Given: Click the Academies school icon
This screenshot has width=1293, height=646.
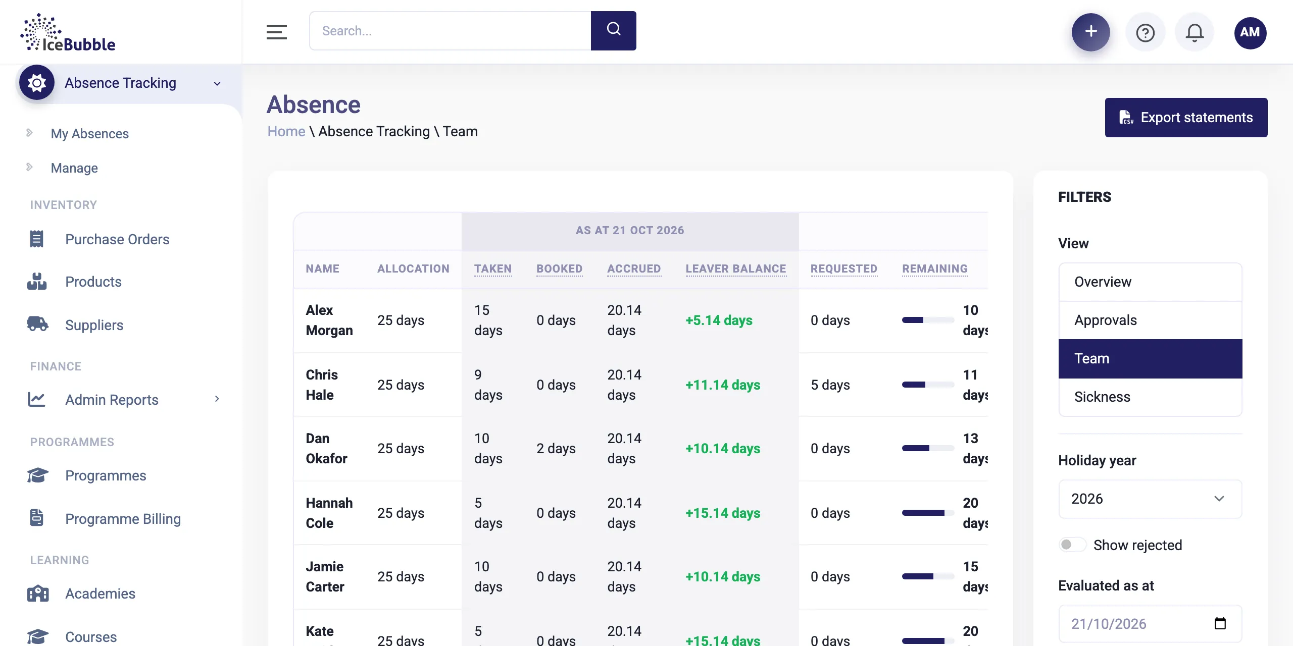Looking at the screenshot, I should coord(37,594).
